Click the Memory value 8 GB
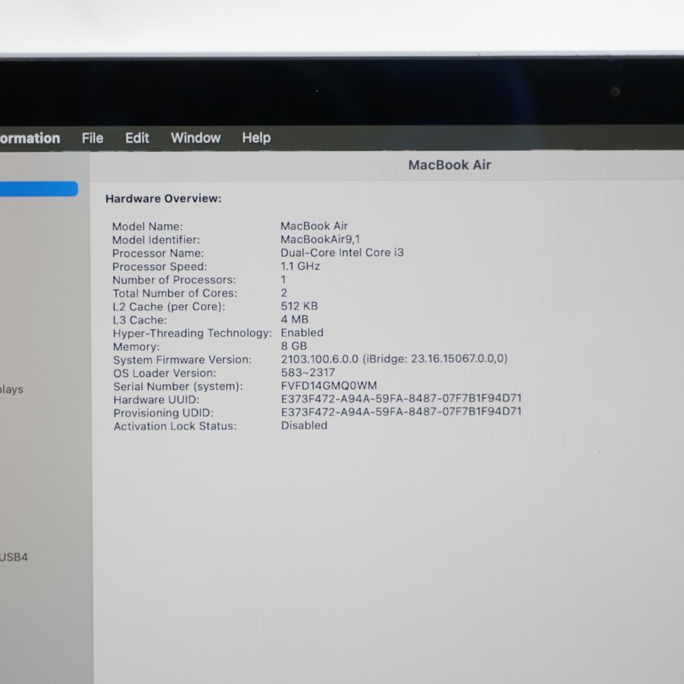The image size is (684, 684). (x=294, y=346)
